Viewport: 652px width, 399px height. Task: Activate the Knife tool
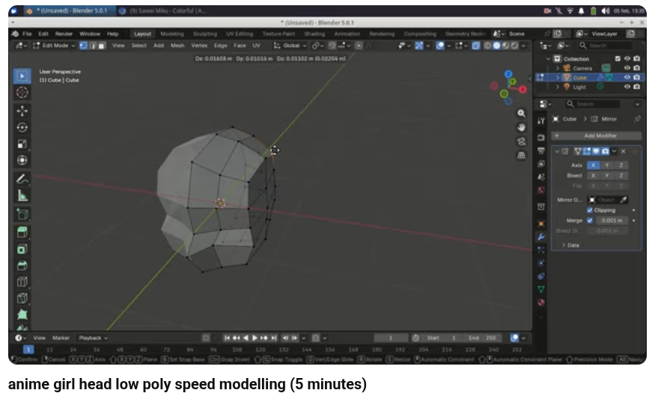22,298
